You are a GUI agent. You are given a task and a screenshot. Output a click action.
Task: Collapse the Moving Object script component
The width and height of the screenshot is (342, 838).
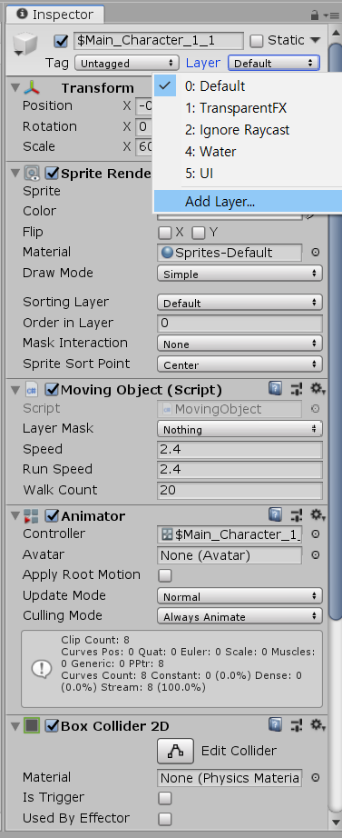coord(15,390)
